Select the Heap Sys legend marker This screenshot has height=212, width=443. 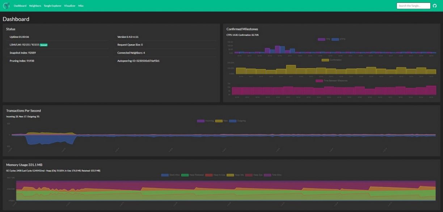tap(248, 175)
